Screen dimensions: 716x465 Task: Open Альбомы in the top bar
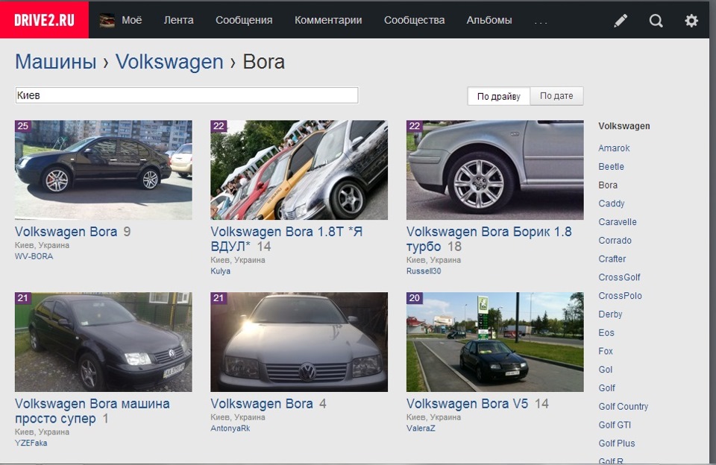point(489,20)
